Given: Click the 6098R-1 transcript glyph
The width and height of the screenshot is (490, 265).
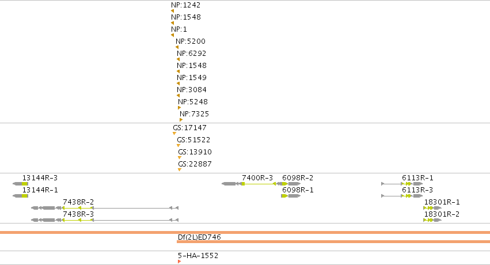Looking at the screenshot, I should click(291, 196).
